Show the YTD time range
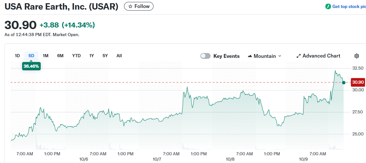Screen dimensions: 366x163 (x=76, y=56)
